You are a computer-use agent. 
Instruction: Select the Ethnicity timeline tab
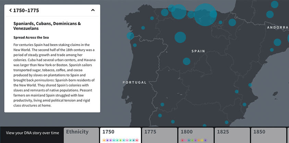(81, 135)
